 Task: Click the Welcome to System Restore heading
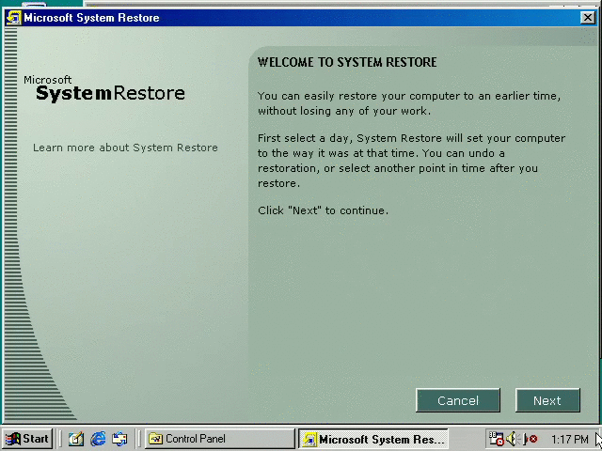[x=347, y=62]
